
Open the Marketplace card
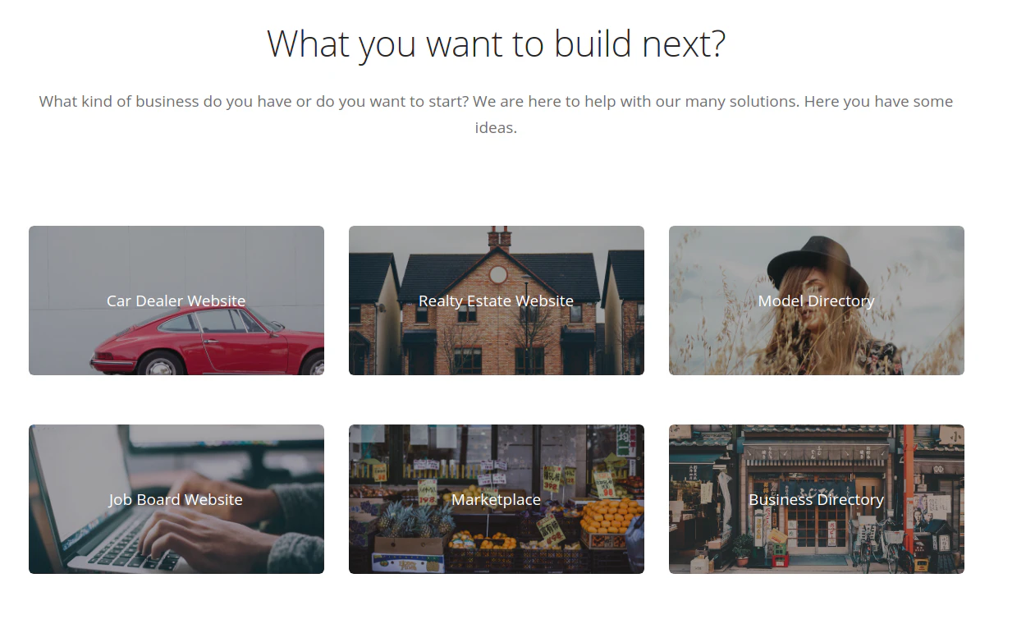(497, 499)
